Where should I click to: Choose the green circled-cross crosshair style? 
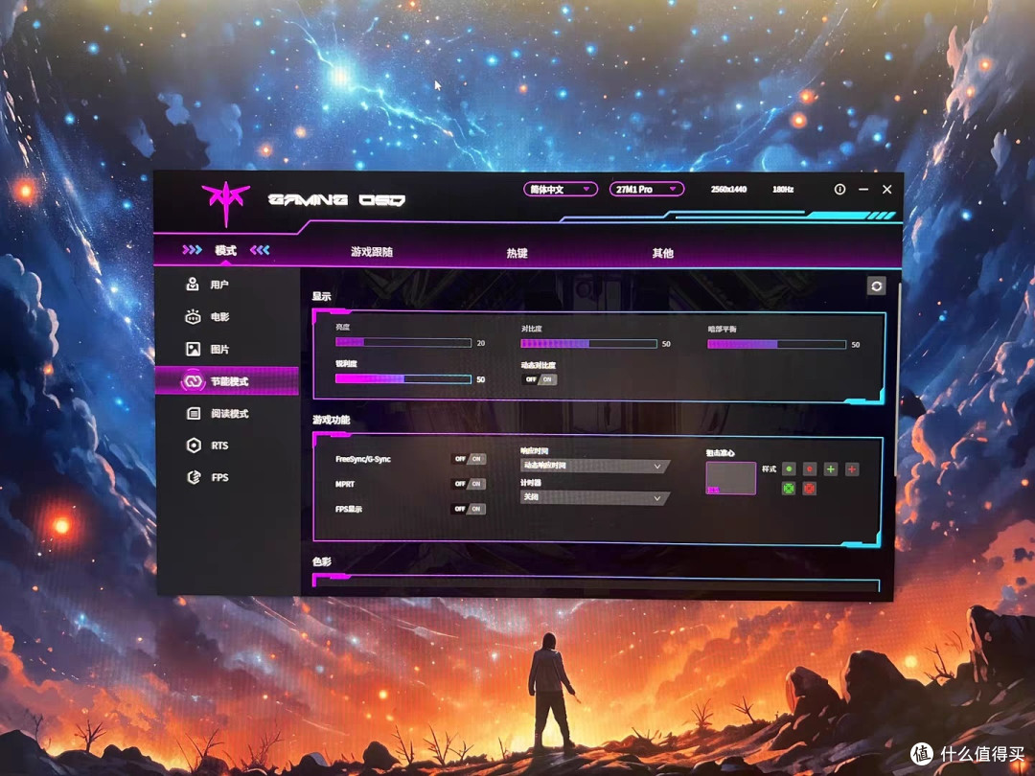[789, 489]
